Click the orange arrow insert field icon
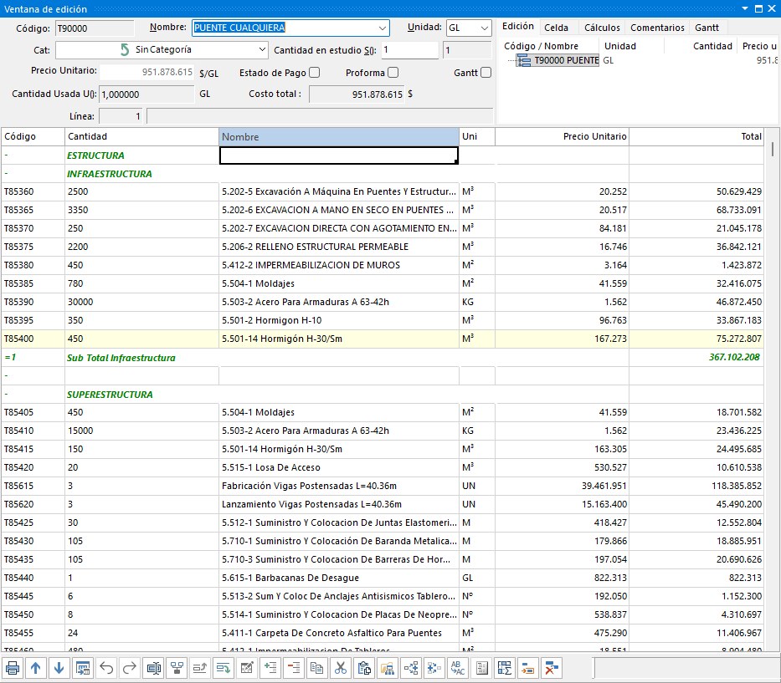The height and width of the screenshot is (683, 781). click(528, 668)
